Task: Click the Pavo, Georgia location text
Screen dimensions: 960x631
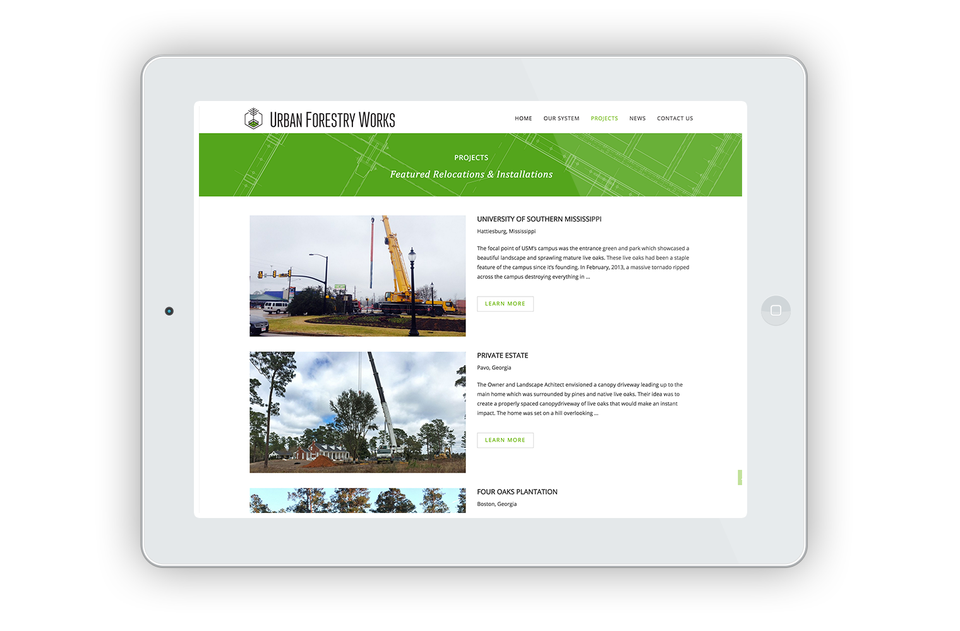Action: 494,368
